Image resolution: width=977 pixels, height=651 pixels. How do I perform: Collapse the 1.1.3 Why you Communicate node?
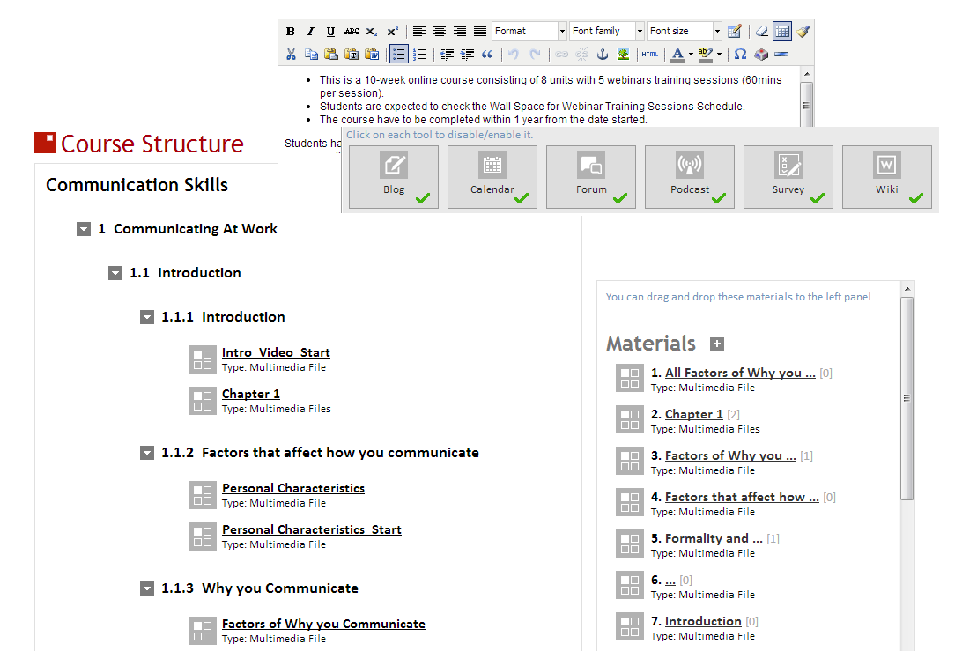147,588
